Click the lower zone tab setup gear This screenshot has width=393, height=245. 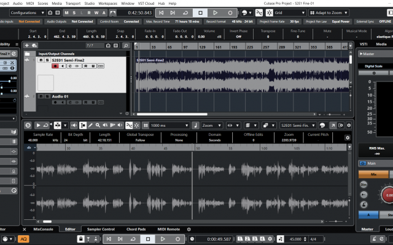(x=189, y=229)
